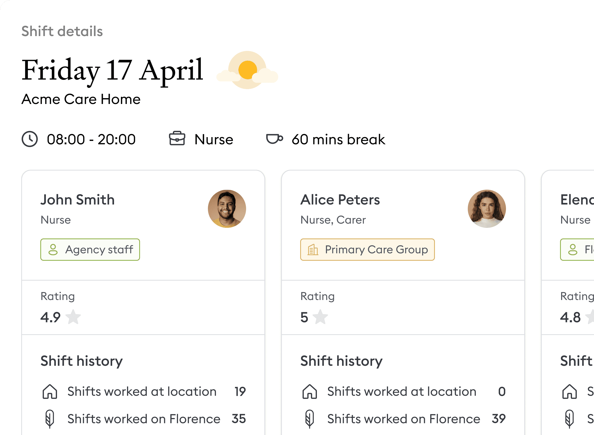The height and width of the screenshot is (435, 594).
Task: Click the Nurse, Carer role text
Action: [333, 220]
